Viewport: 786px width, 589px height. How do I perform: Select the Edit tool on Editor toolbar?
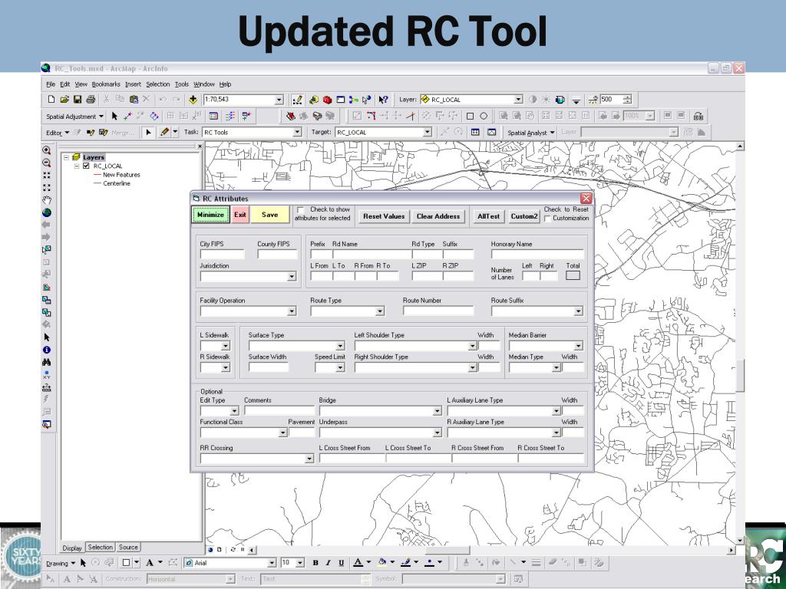148,132
